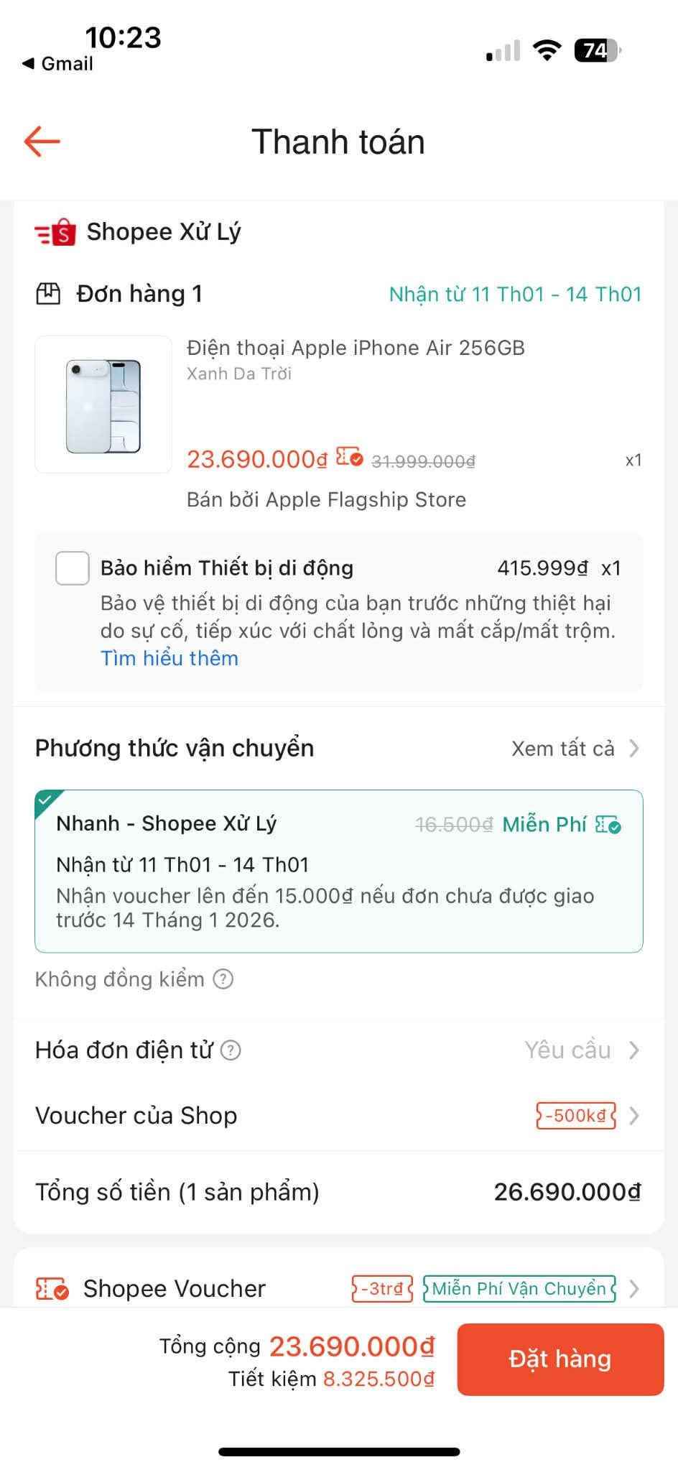Click the voucher icon beside Miễn Phí shipping
Screen dimensions: 678x1470
pyautogui.click(x=608, y=826)
